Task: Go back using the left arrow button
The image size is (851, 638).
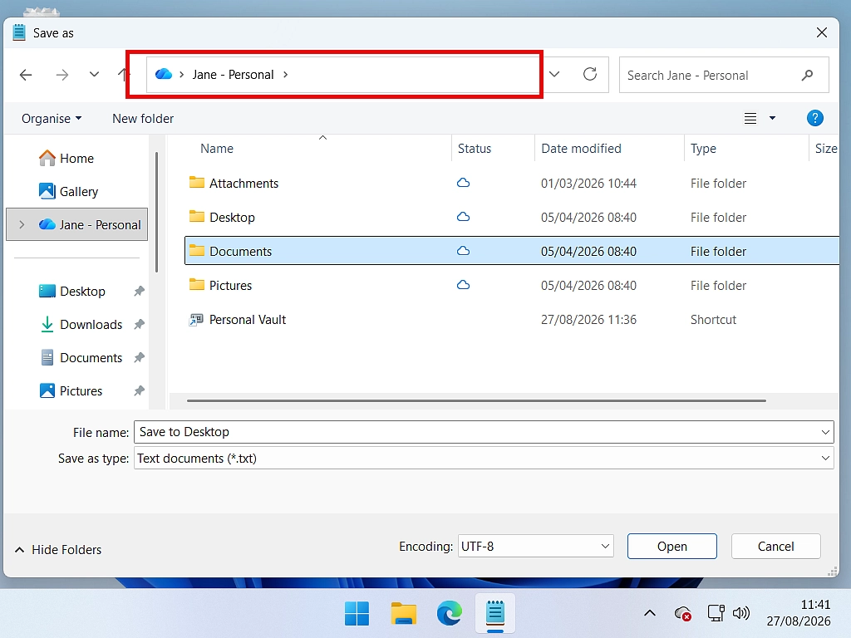Action: coord(26,75)
